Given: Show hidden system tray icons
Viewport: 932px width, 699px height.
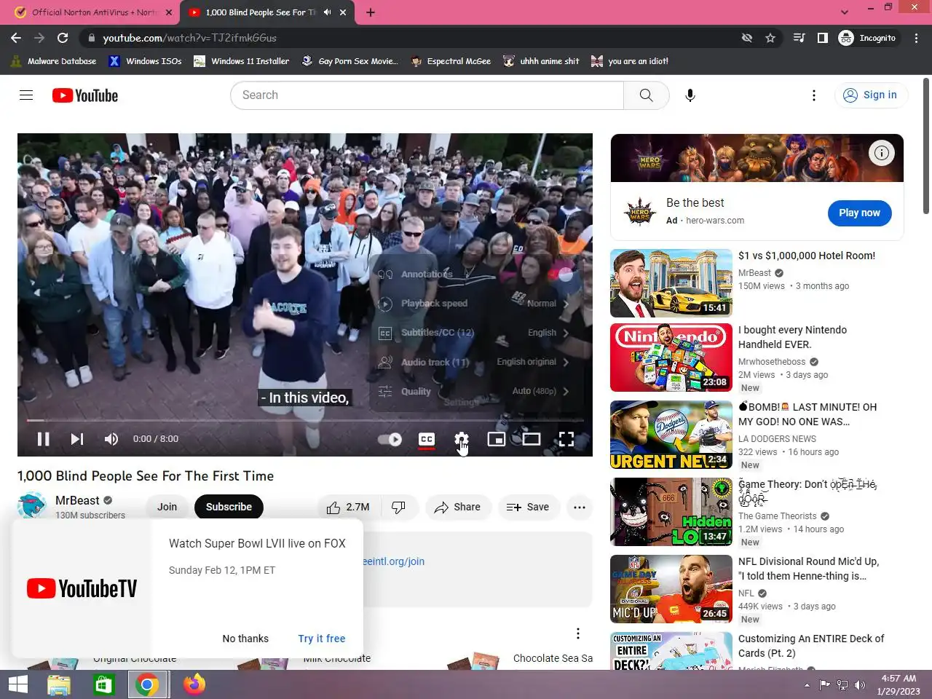Looking at the screenshot, I should pyautogui.click(x=807, y=684).
